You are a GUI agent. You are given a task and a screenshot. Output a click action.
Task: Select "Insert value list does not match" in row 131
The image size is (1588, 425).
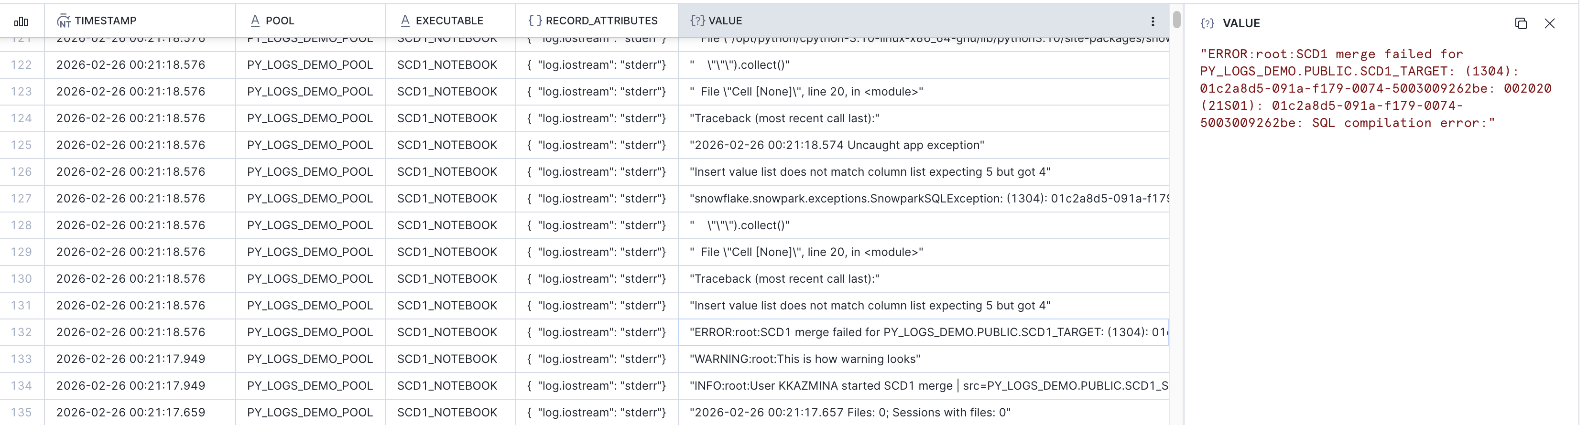(924, 306)
